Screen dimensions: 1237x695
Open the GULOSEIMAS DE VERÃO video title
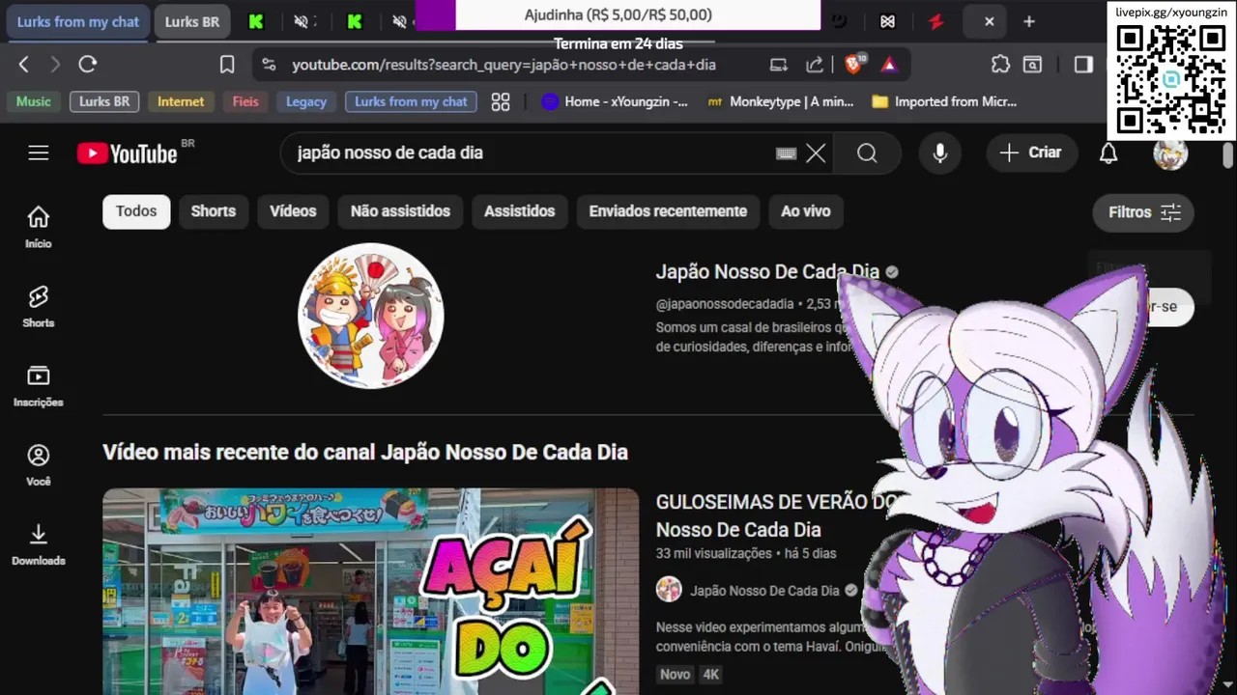(777, 515)
